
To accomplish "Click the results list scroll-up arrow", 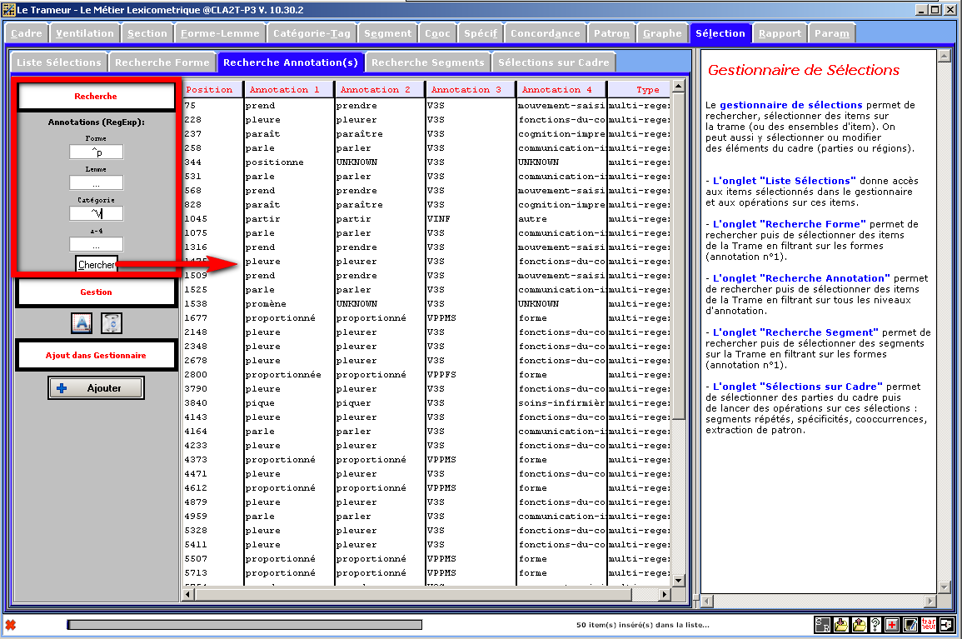I will coord(678,86).
